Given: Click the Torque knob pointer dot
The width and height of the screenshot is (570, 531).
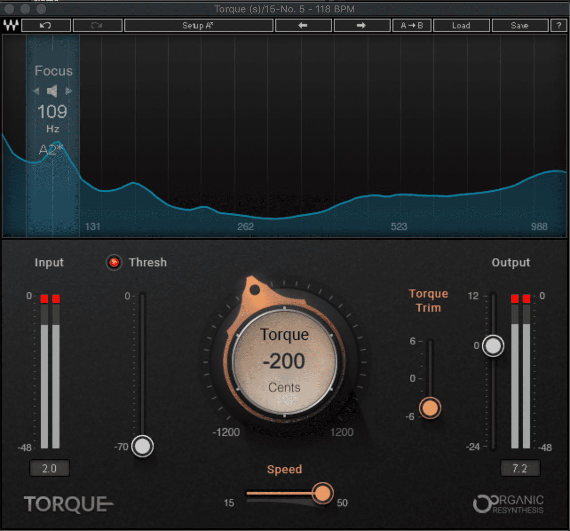Looking at the screenshot, I should (255, 290).
